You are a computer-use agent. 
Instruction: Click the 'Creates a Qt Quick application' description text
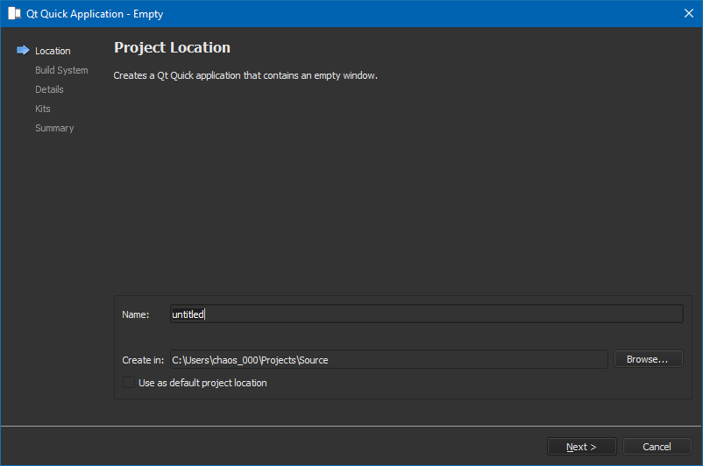click(x=245, y=75)
